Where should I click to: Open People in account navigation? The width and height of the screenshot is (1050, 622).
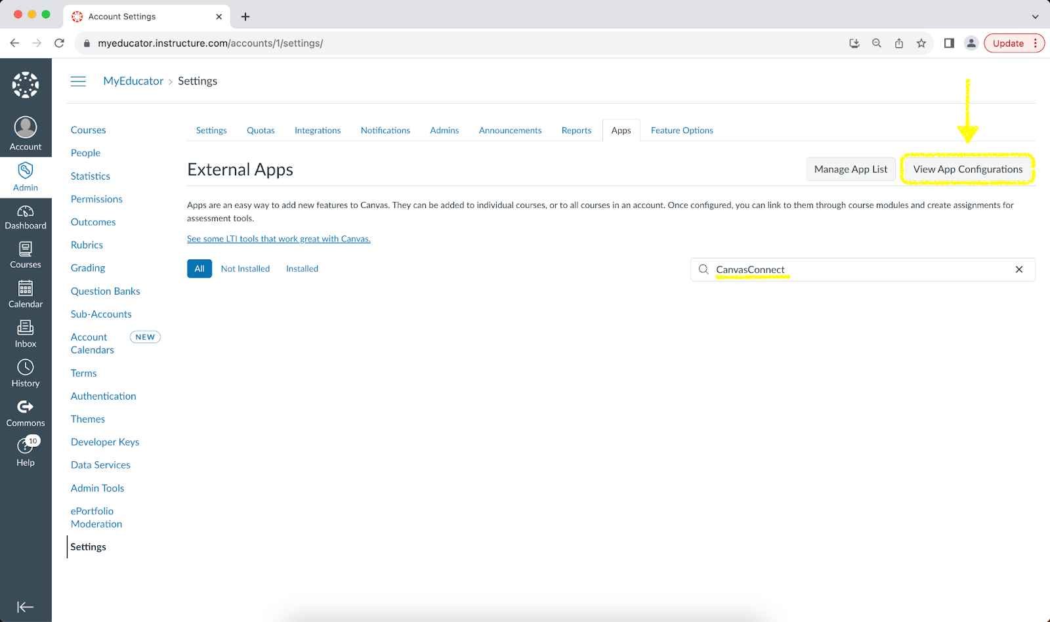85,153
